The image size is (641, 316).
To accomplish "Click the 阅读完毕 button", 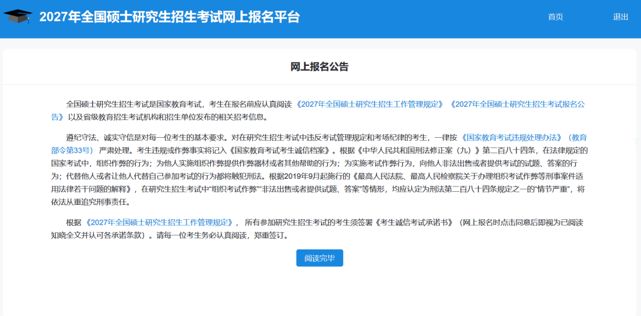I will pos(320,258).
